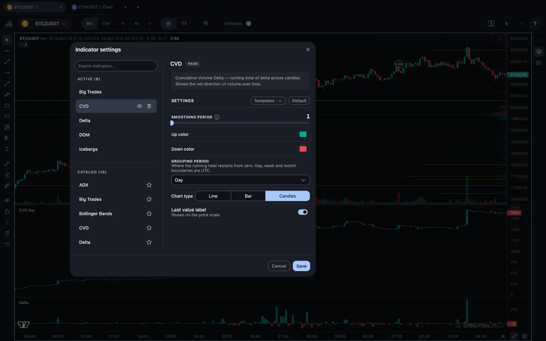
Task: Select Line chart type
Action: (x=213, y=196)
